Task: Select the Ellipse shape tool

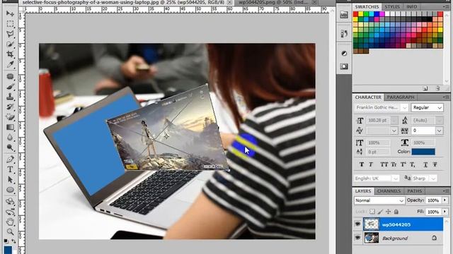Action: 10,190
